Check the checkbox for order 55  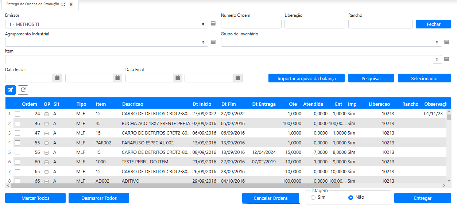18,143
